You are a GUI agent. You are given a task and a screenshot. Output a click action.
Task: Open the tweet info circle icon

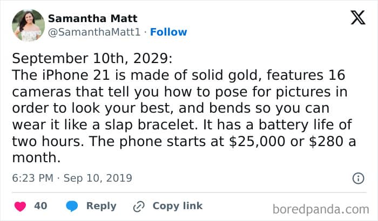pyautogui.click(x=357, y=178)
